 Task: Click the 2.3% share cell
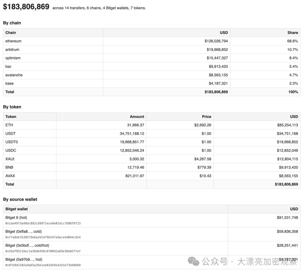coord(293,83)
